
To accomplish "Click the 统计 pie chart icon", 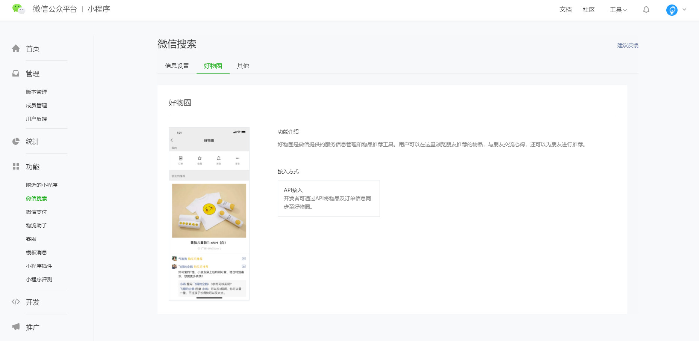I will pos(16,141).
